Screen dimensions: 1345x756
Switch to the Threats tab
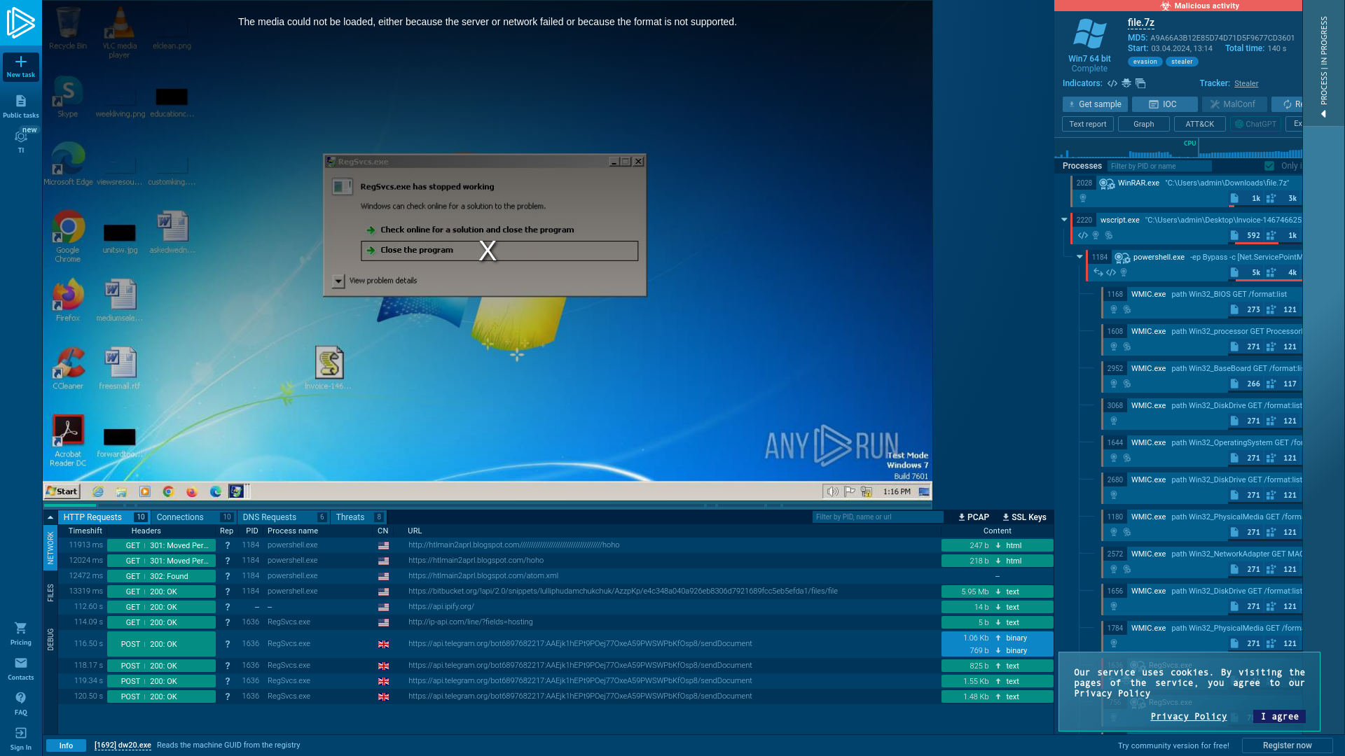pos(359,517)
